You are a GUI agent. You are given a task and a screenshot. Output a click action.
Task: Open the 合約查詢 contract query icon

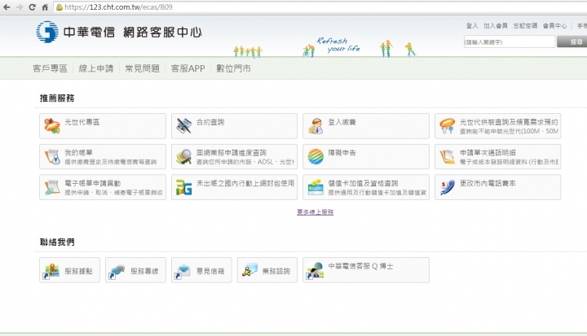point(183,126)
